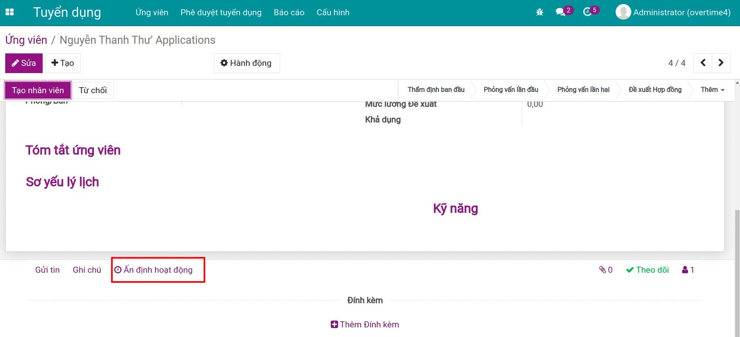Click the Đính kèm section title
This screenshot has width=740, height=337.
pos(365,300)
